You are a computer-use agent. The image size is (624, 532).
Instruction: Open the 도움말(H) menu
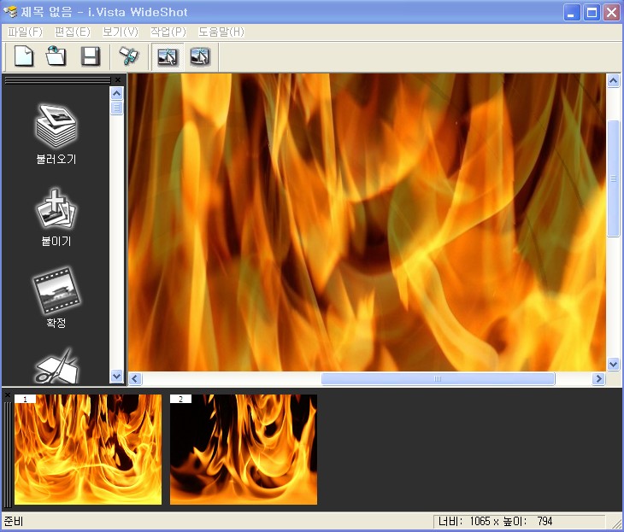click(221, 32)
